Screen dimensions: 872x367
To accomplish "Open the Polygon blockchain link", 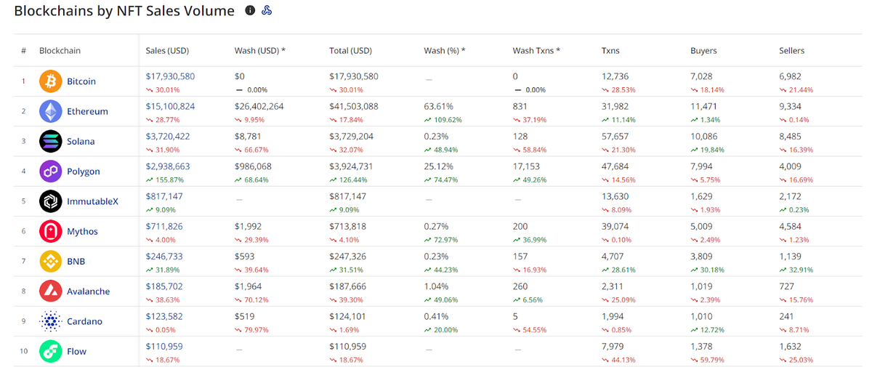I will 84,172.
